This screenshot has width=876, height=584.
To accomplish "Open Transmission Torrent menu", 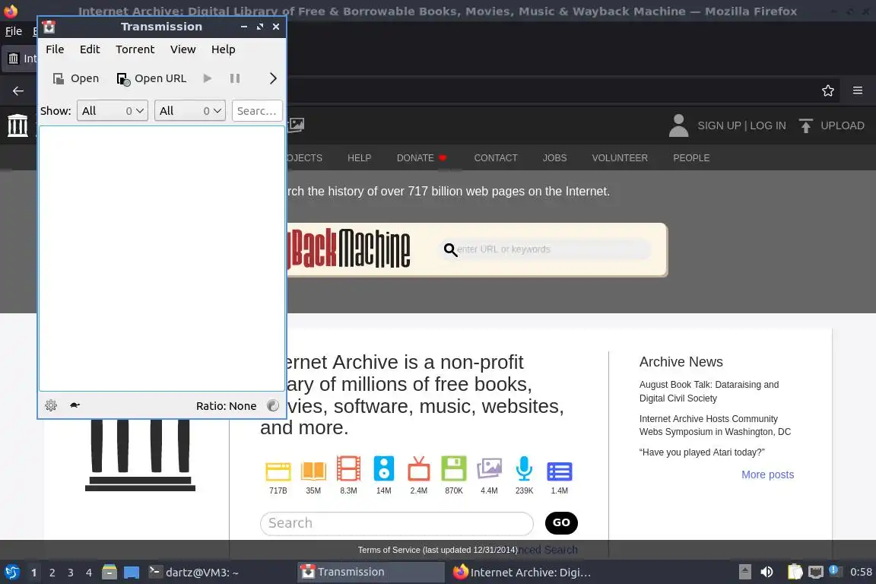I will [x=135, y=49].
